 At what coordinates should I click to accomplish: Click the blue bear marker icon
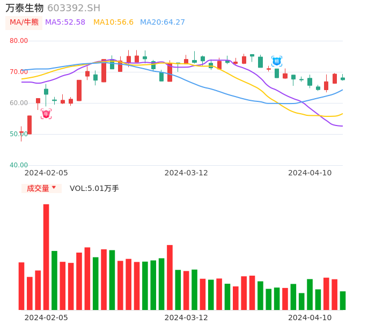coord(277,61)
